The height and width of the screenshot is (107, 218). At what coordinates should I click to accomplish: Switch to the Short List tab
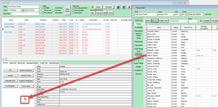pos(21,63)
